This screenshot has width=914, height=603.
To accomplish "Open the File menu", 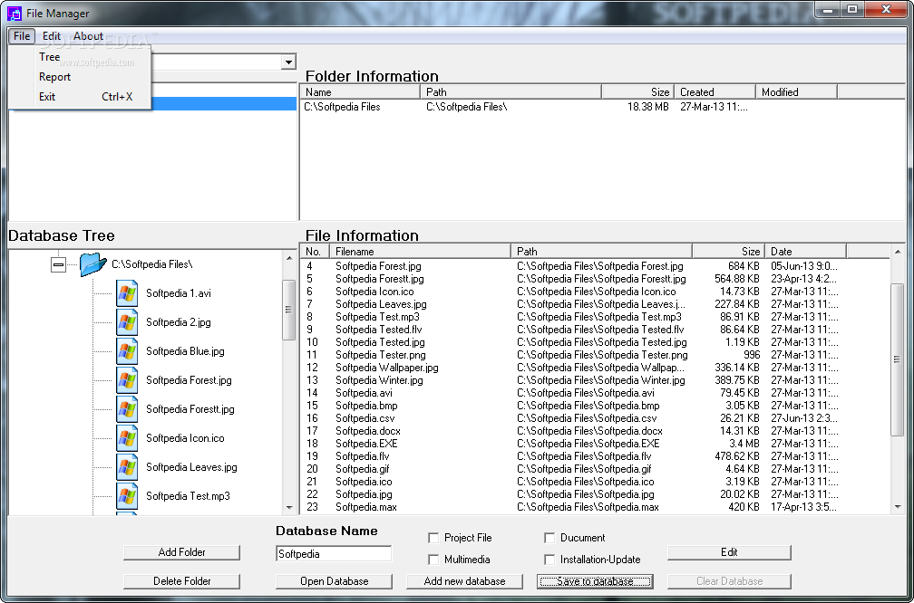I will tap(22, 36).
